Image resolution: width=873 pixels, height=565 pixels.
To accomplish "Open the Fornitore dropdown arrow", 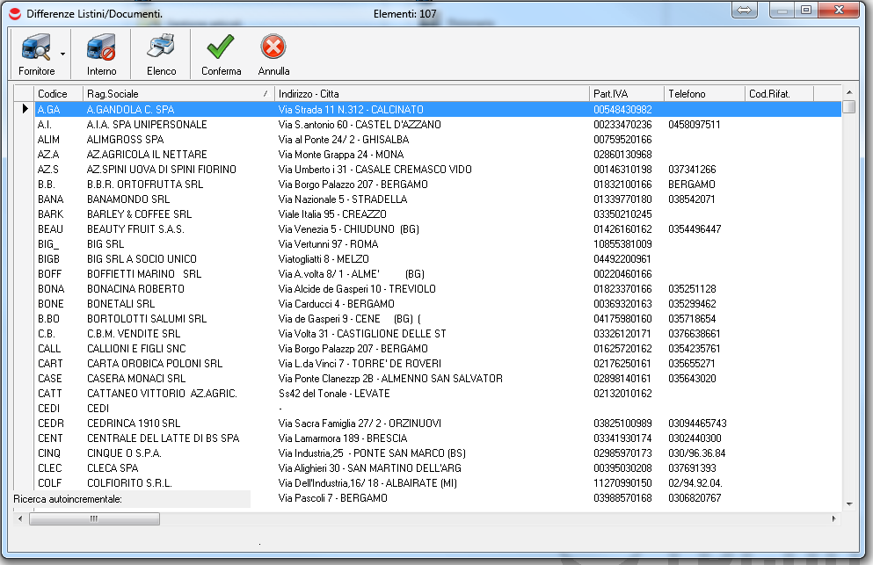I will click(63, 54).
